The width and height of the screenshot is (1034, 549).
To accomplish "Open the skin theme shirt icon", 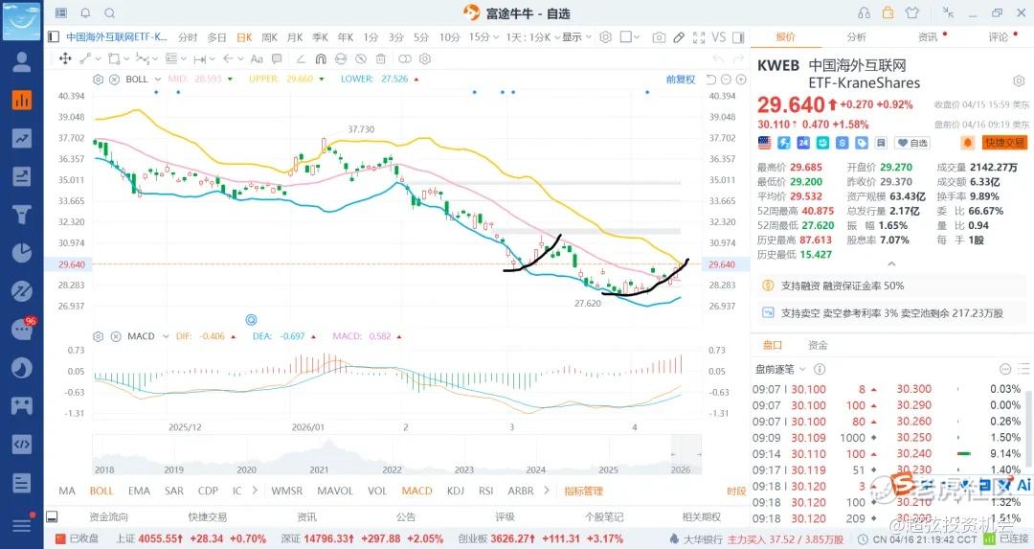I will pos(912,12).
